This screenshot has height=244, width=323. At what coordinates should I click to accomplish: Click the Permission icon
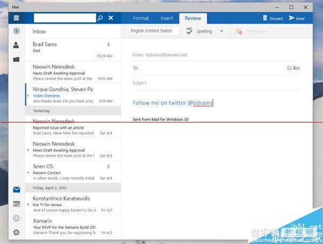[239, 31]
